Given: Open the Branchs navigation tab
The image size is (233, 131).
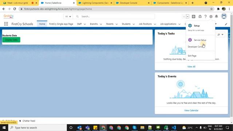Looking at the screenshot, I should 94,24.
